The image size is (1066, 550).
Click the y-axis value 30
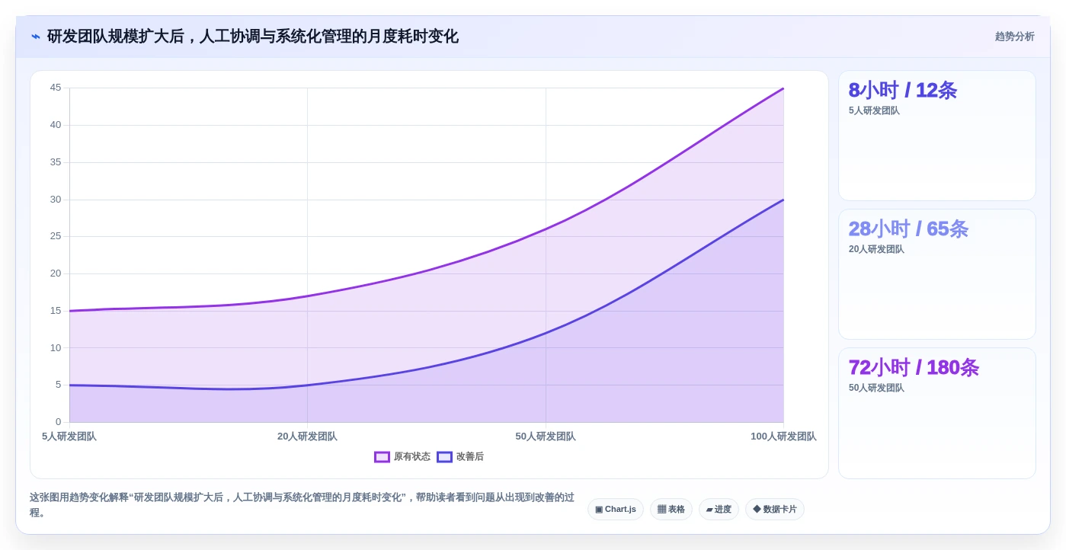(56, 200)
